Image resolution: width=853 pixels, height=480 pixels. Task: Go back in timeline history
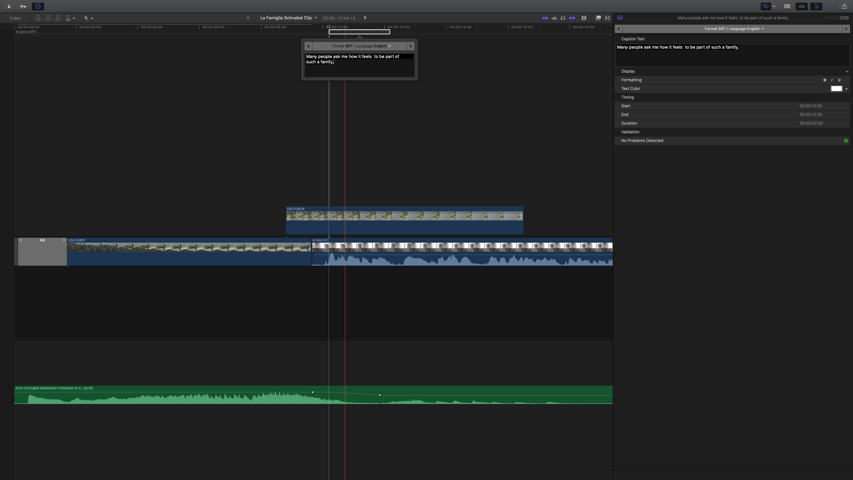(x=248, y=18)
